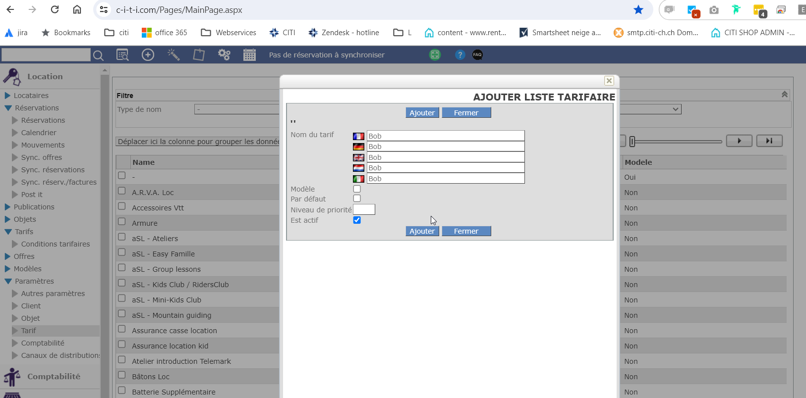The height and width of the screenshot is (398, 806).
Task: Open the blue help question mark
Action: [460, 55]
